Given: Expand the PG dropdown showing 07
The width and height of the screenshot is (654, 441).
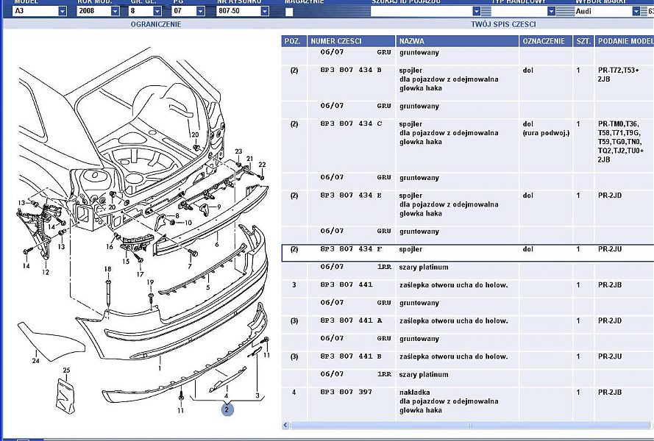Looking at the screenshot, I should click(200, 11).
